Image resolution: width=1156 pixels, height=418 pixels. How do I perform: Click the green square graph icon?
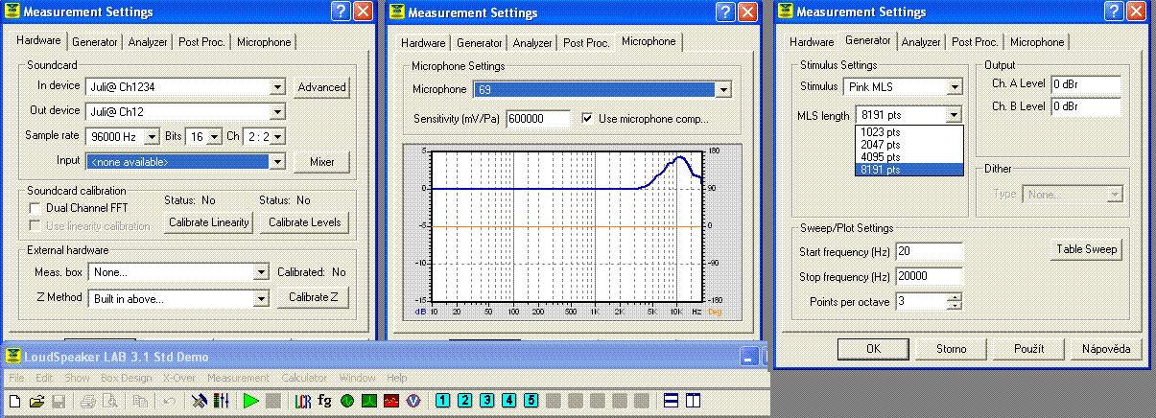(x=368, y=401)
